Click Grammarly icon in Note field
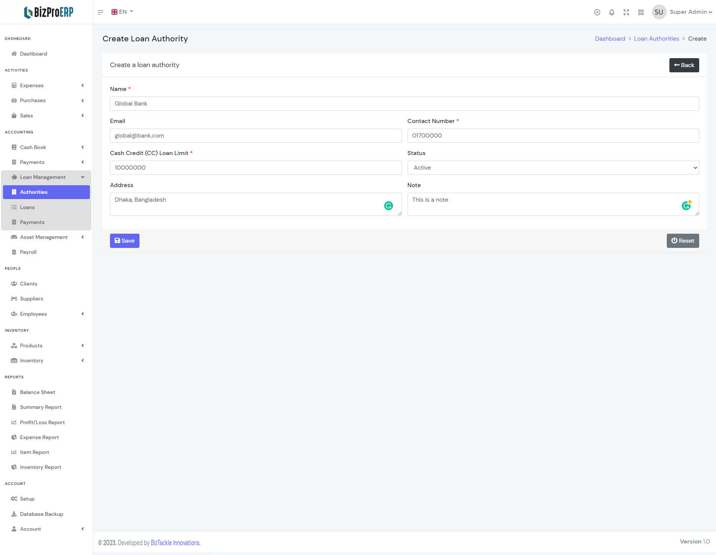This screenshot has width=716, height=555. pyautogui.click(x=686, y=206)
